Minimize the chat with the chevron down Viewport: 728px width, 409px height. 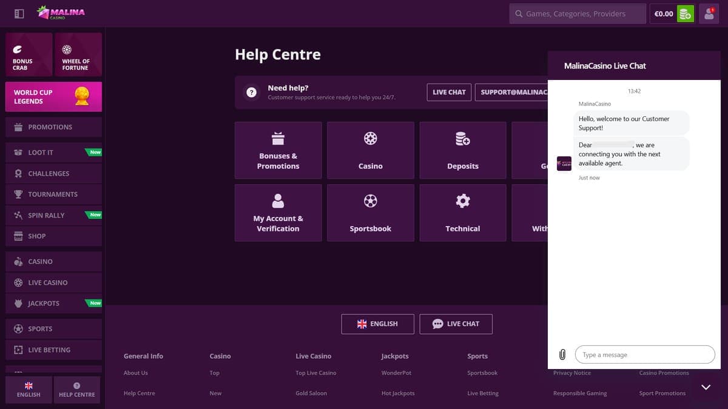pyautogui.click(x=706, y=387)
